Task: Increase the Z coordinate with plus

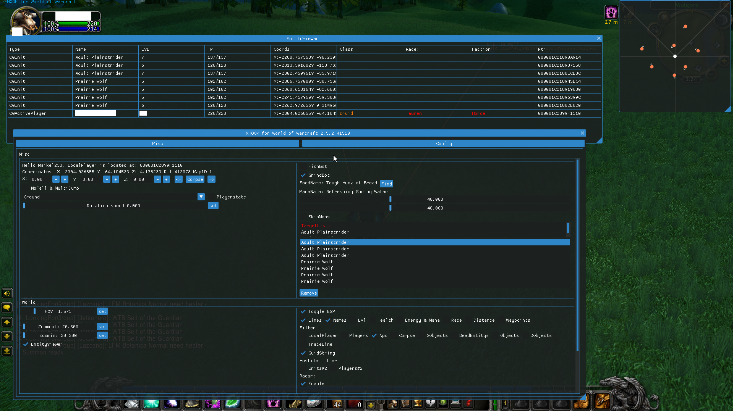Action: 166,179
